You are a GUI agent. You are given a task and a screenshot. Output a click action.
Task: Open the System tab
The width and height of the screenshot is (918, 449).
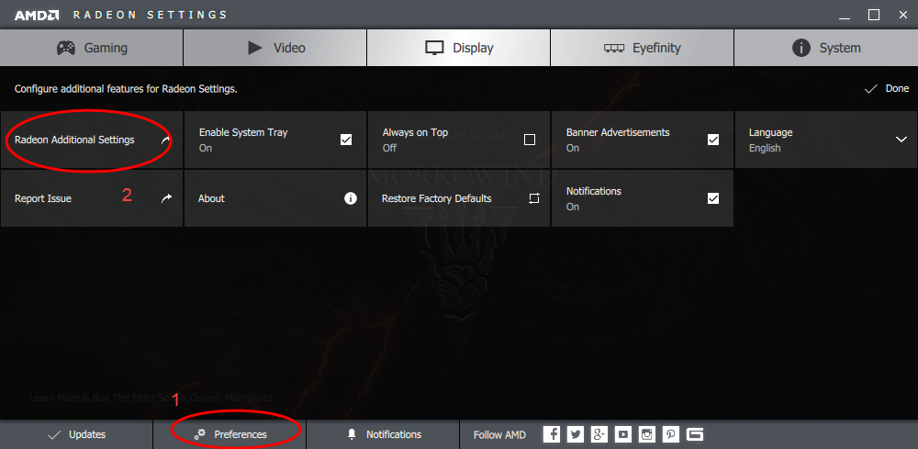pyautogui.click(x=826, y=48)
